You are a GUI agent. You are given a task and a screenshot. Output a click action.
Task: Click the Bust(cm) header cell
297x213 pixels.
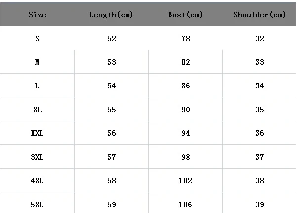(x=185, y=15)
